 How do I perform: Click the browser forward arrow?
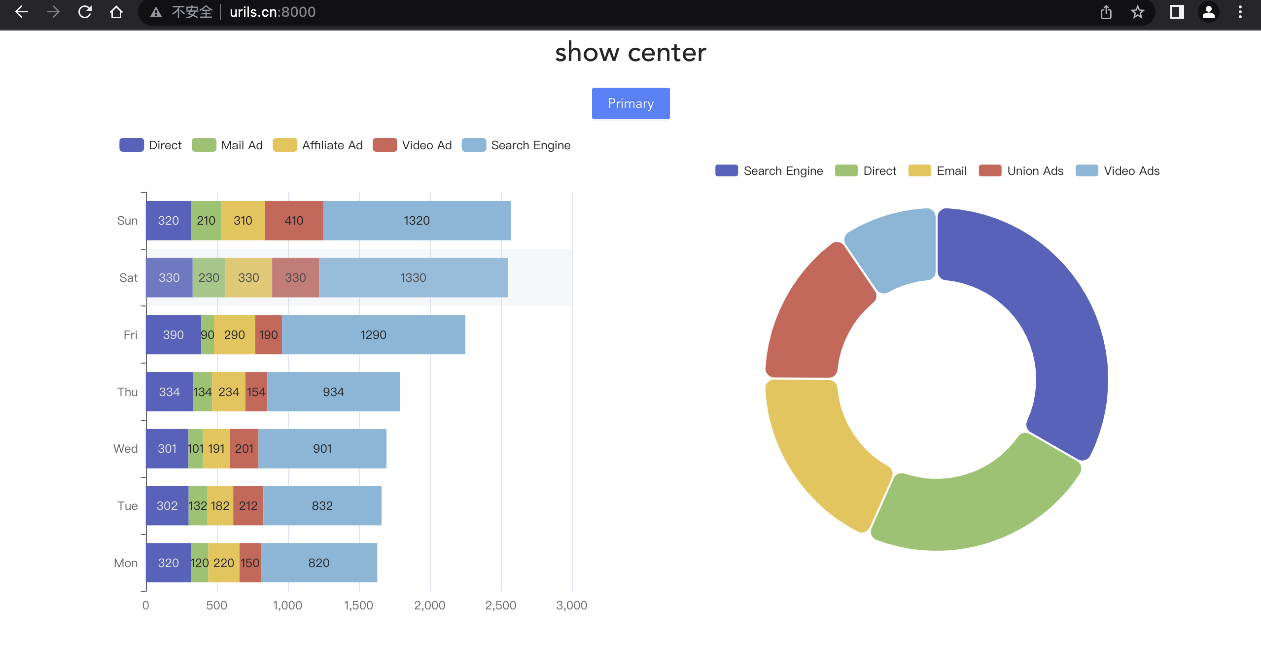pos(53,12)
